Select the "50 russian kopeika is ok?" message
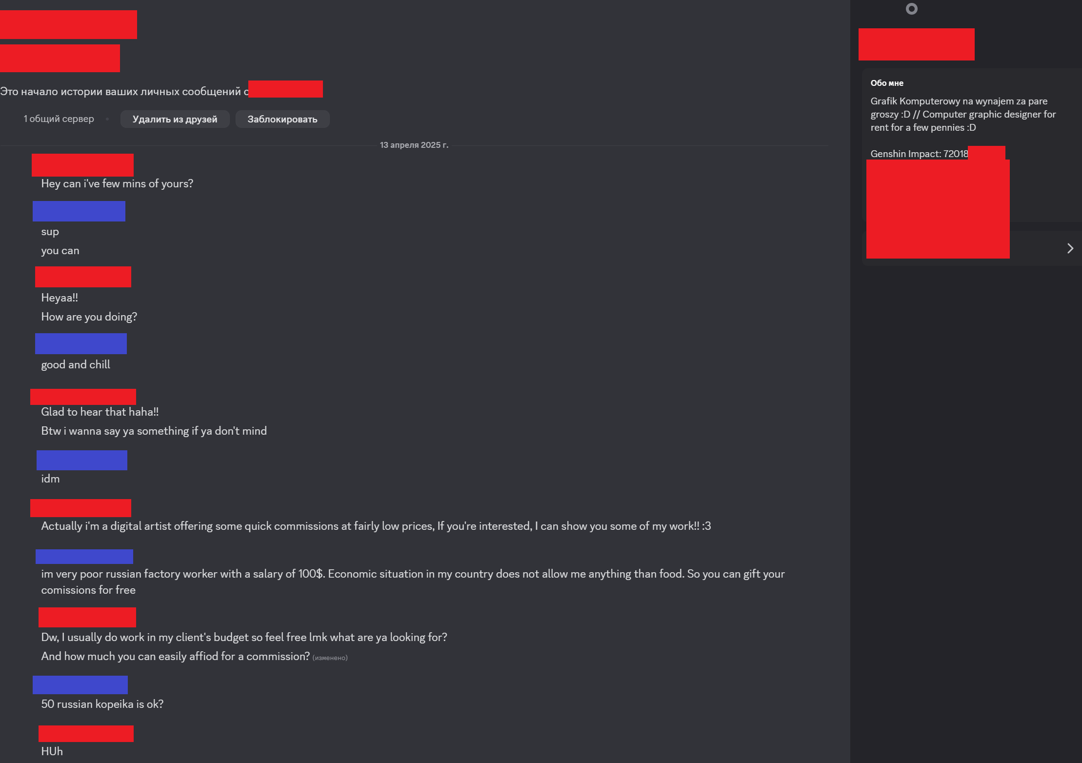This screenshot has width=1082, height=763. pyautogui.click(x=102, y=704)
